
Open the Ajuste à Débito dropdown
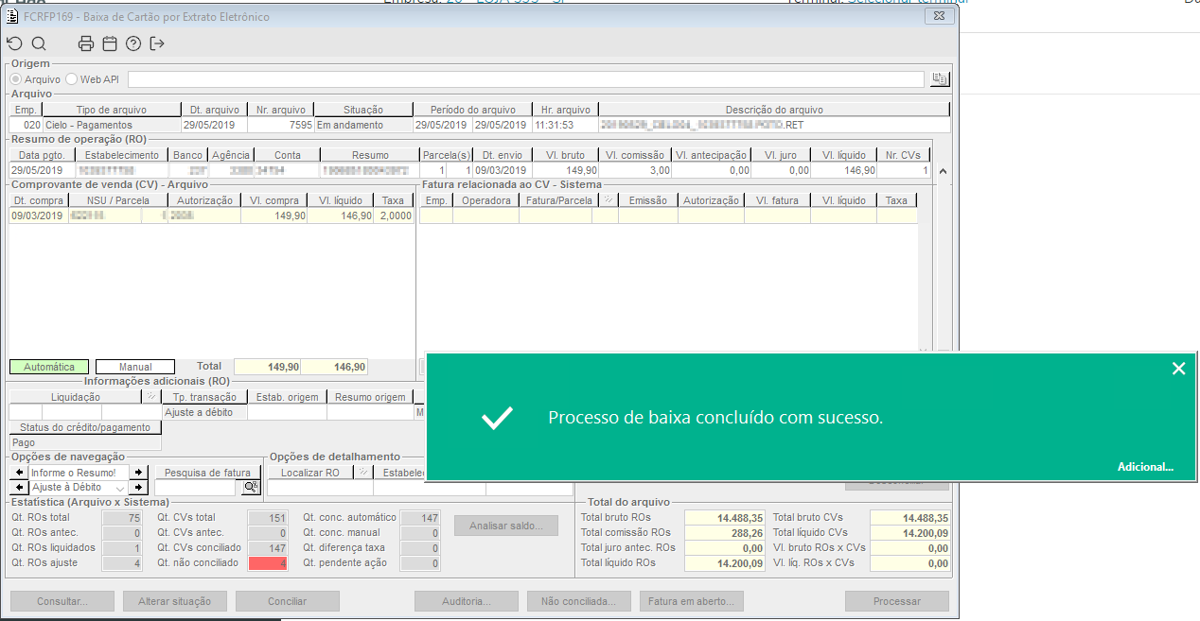[x=120, y=488]
